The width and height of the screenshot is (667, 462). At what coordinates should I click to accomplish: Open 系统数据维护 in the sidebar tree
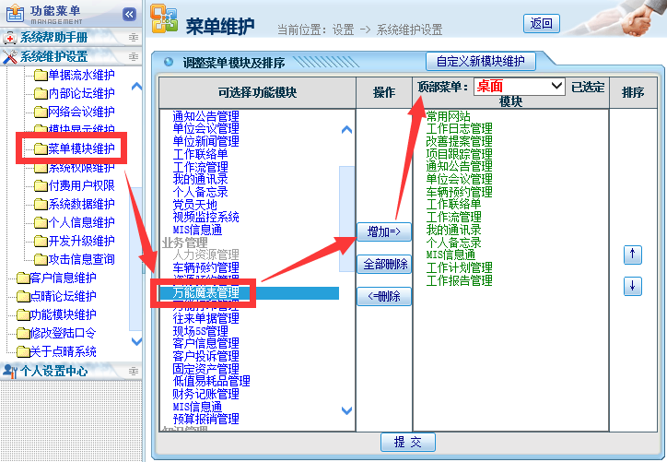(x=81, y=204)
